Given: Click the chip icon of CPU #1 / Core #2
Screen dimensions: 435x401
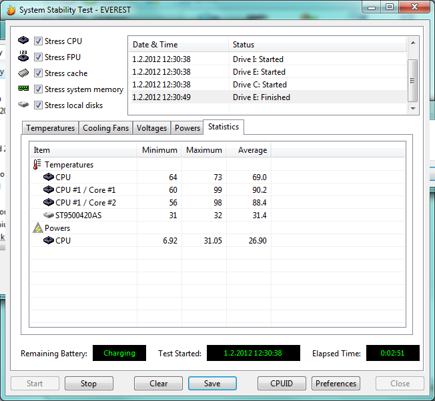Looking at the screenshot, I should click(x=49, y=202).
